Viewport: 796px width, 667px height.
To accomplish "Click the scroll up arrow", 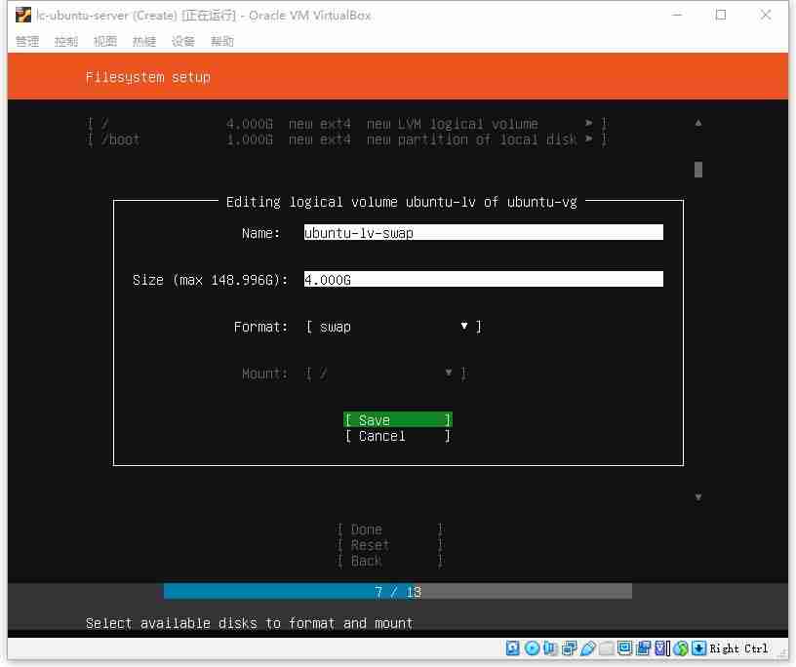I will coord(698,123).
